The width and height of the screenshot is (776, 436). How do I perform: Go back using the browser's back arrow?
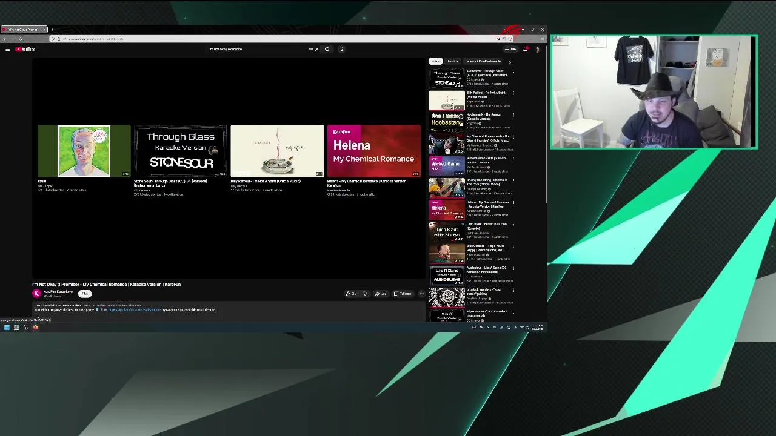click(x=5, y=39)
